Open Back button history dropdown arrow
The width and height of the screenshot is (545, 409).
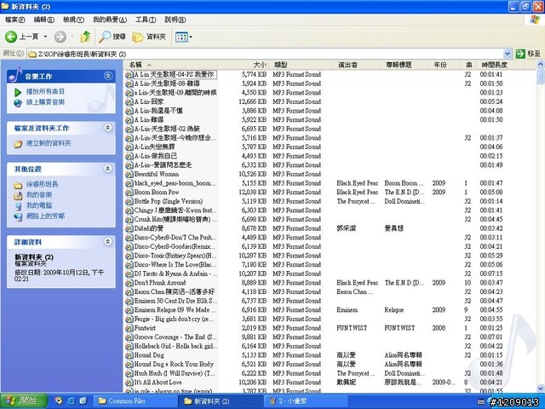click(45, 37)
